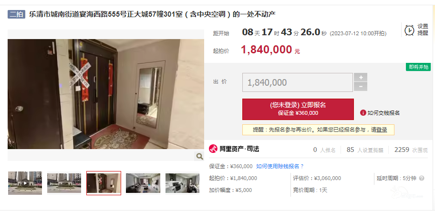Click the main sealed door photo
This screenshot has width=435, height=211.
(x=106, y=94)
